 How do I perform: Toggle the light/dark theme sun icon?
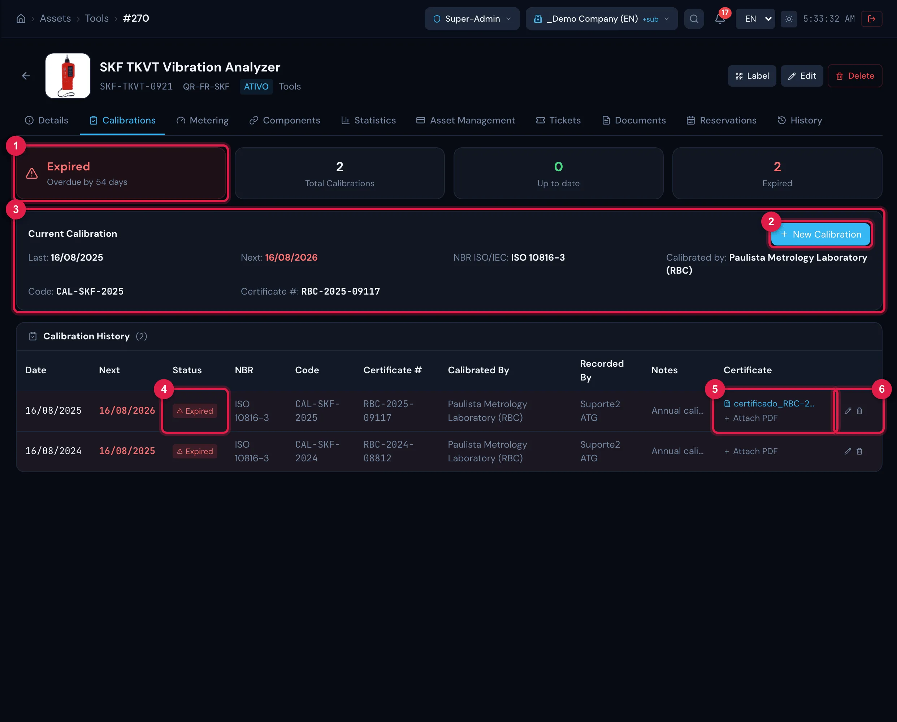coord(789,19)
